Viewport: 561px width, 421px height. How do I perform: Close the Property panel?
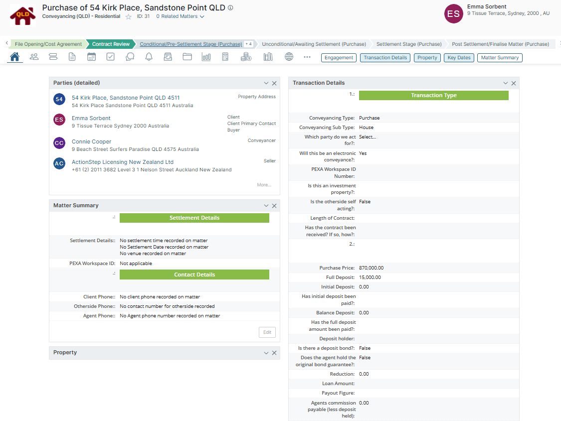tap(274, 353)
